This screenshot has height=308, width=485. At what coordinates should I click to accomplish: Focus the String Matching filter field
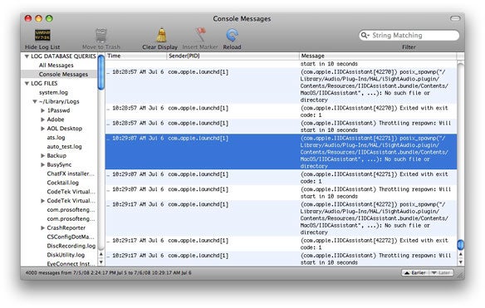[409, 35]
